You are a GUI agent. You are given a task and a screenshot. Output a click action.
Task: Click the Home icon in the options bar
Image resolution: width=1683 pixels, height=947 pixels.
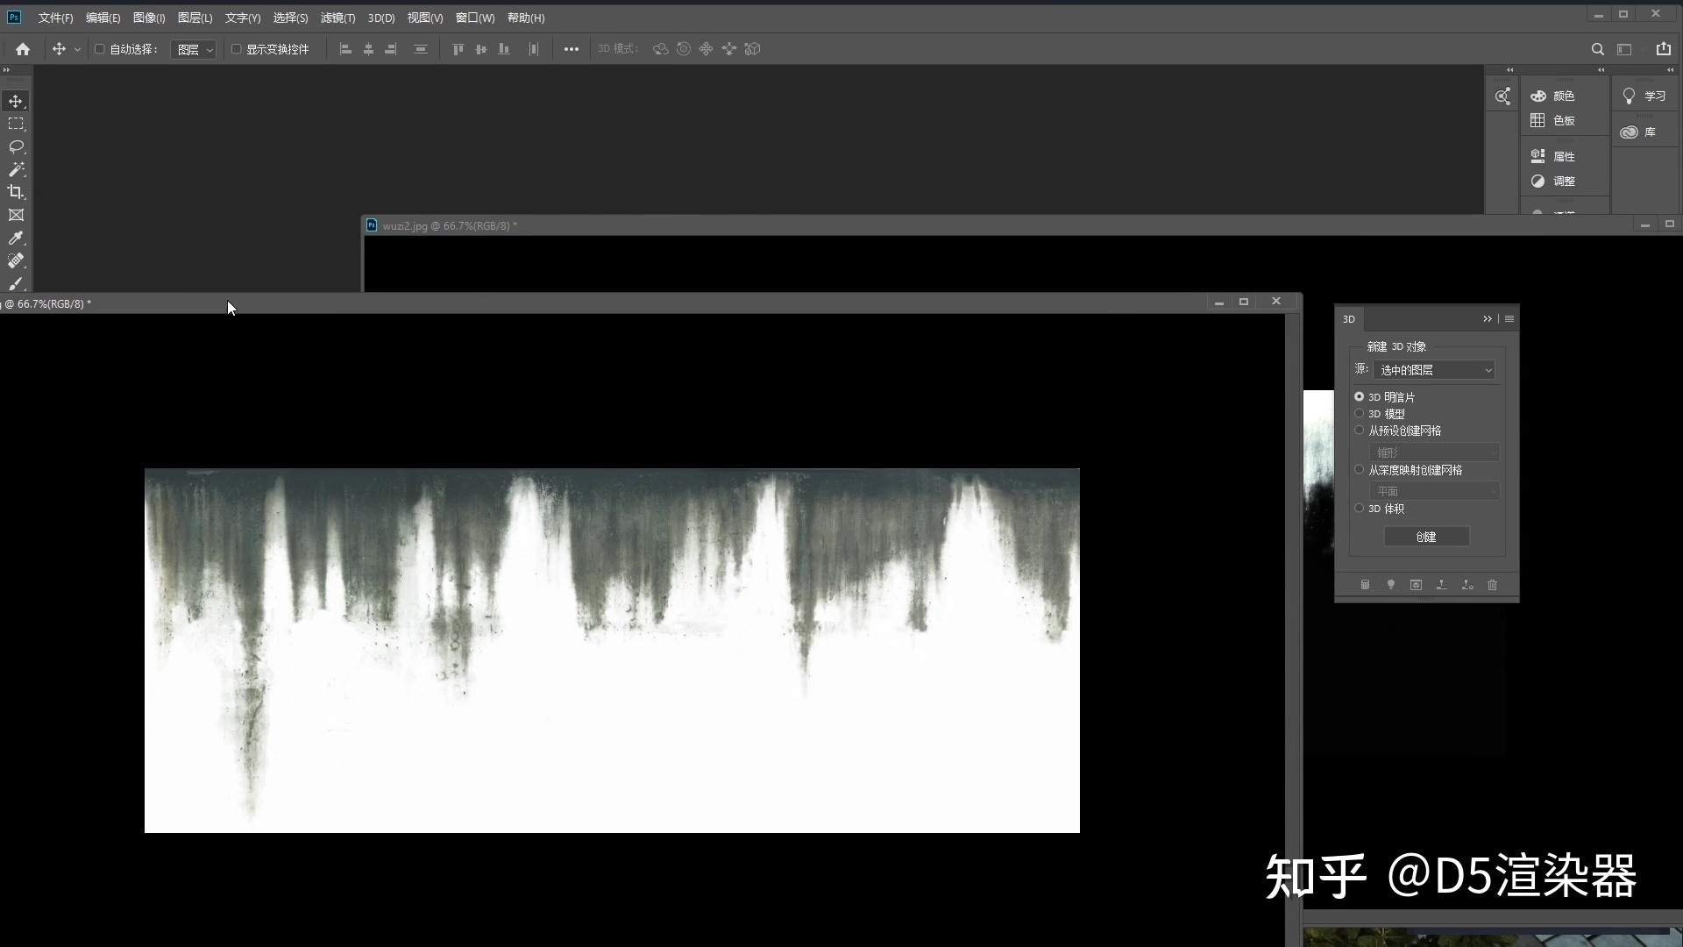click(23, 49)
